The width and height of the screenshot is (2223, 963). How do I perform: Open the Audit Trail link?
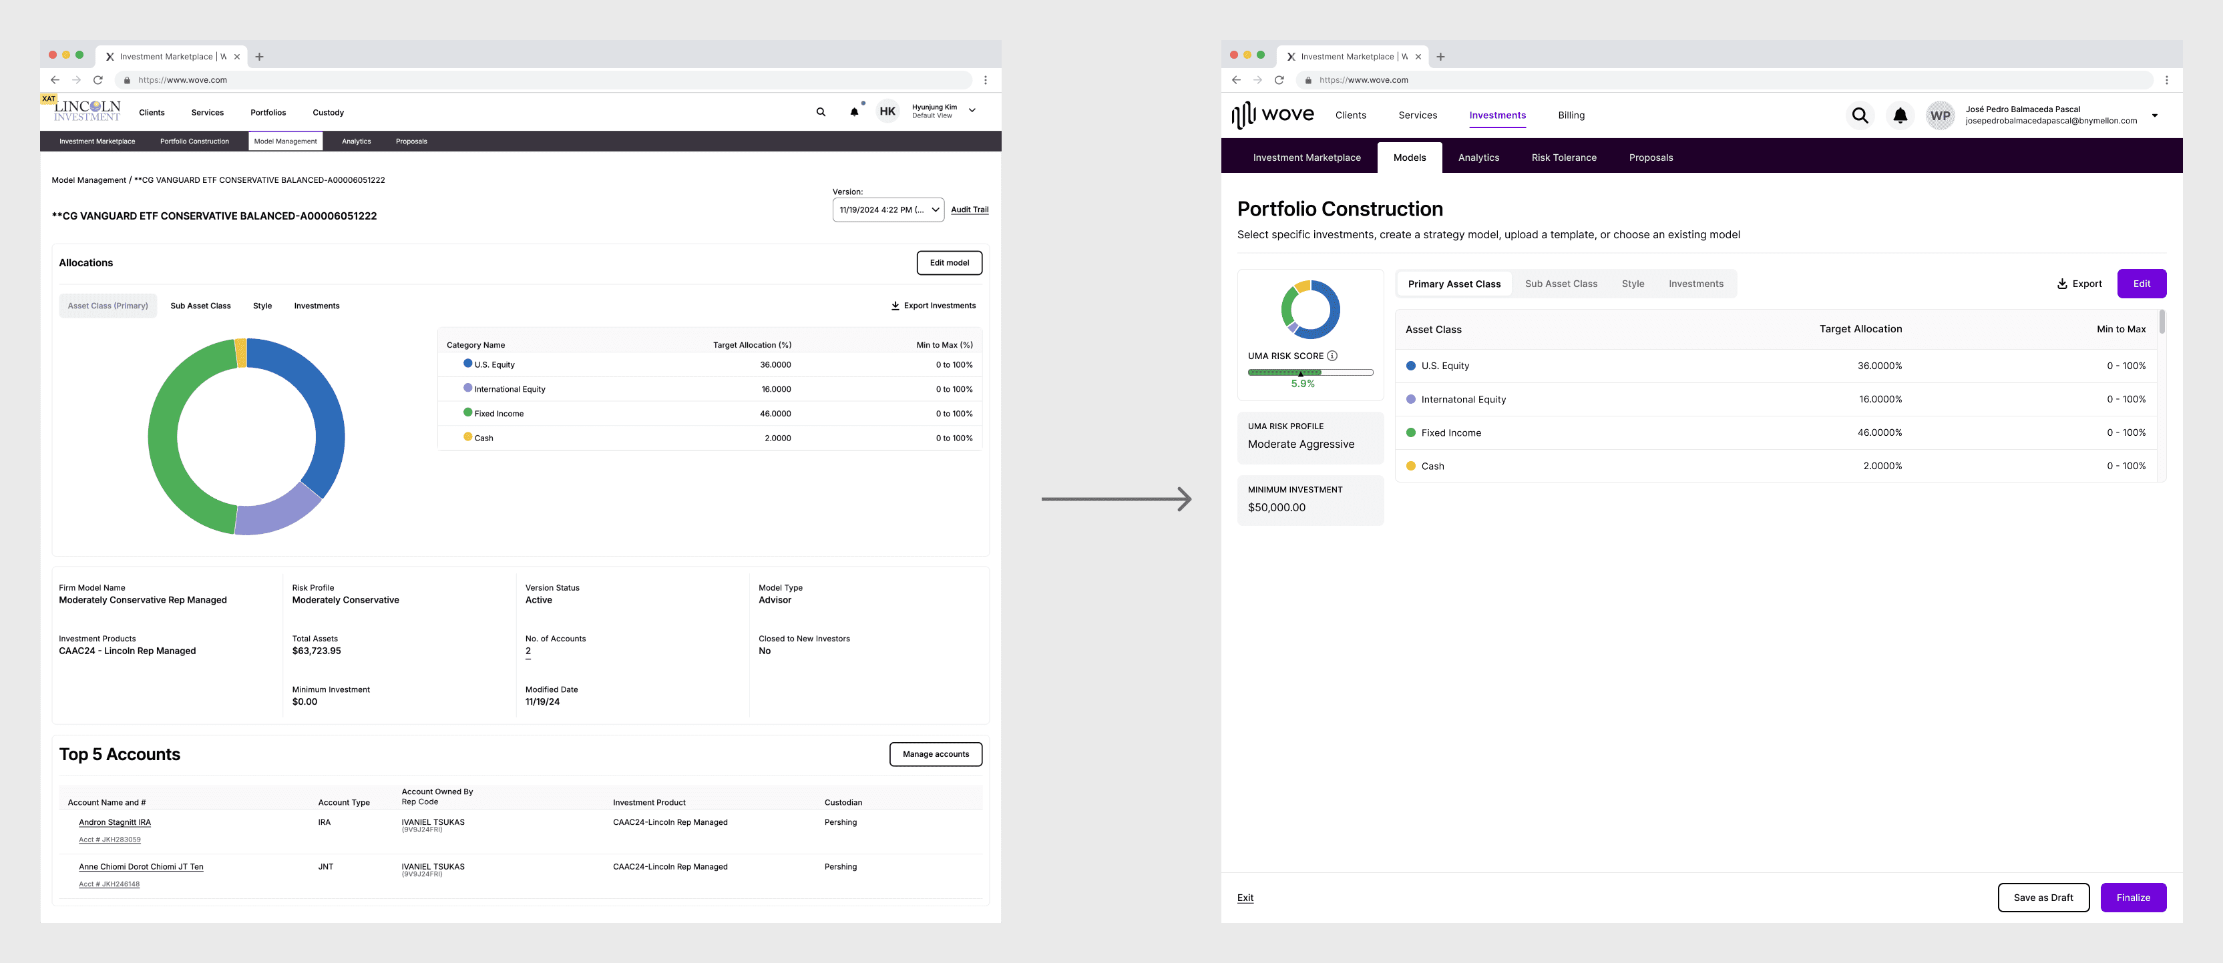coord(969,210)
